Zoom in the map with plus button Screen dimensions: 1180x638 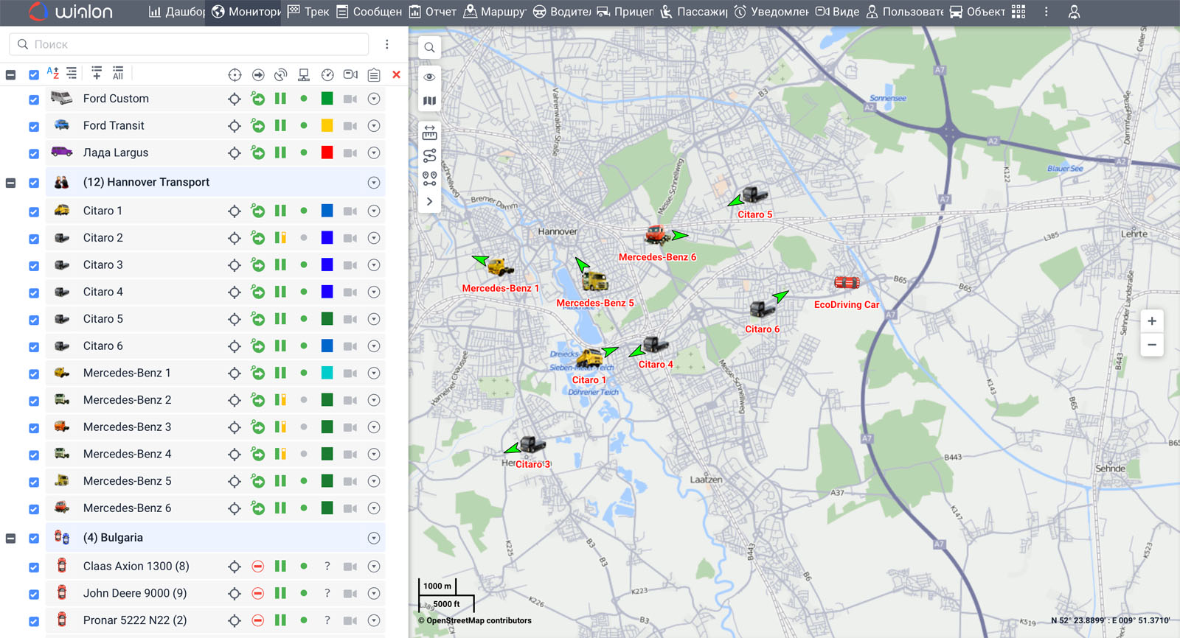[1151, 321]
